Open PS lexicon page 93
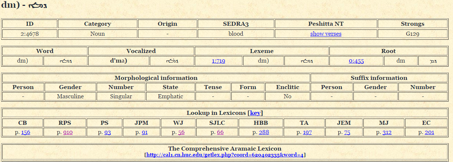453x162 pixels. (107, 132)
